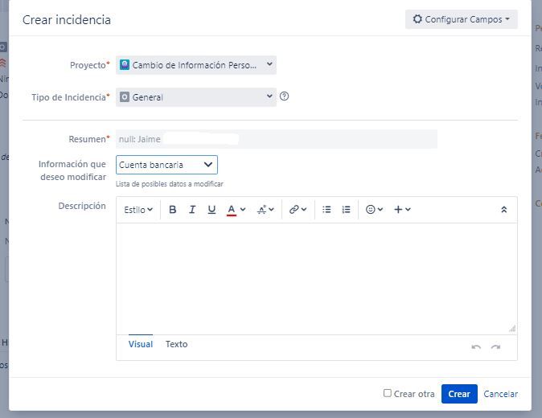Switch to the Texto editor tab
Screen dimensions: 542x418
pos(176,344)
